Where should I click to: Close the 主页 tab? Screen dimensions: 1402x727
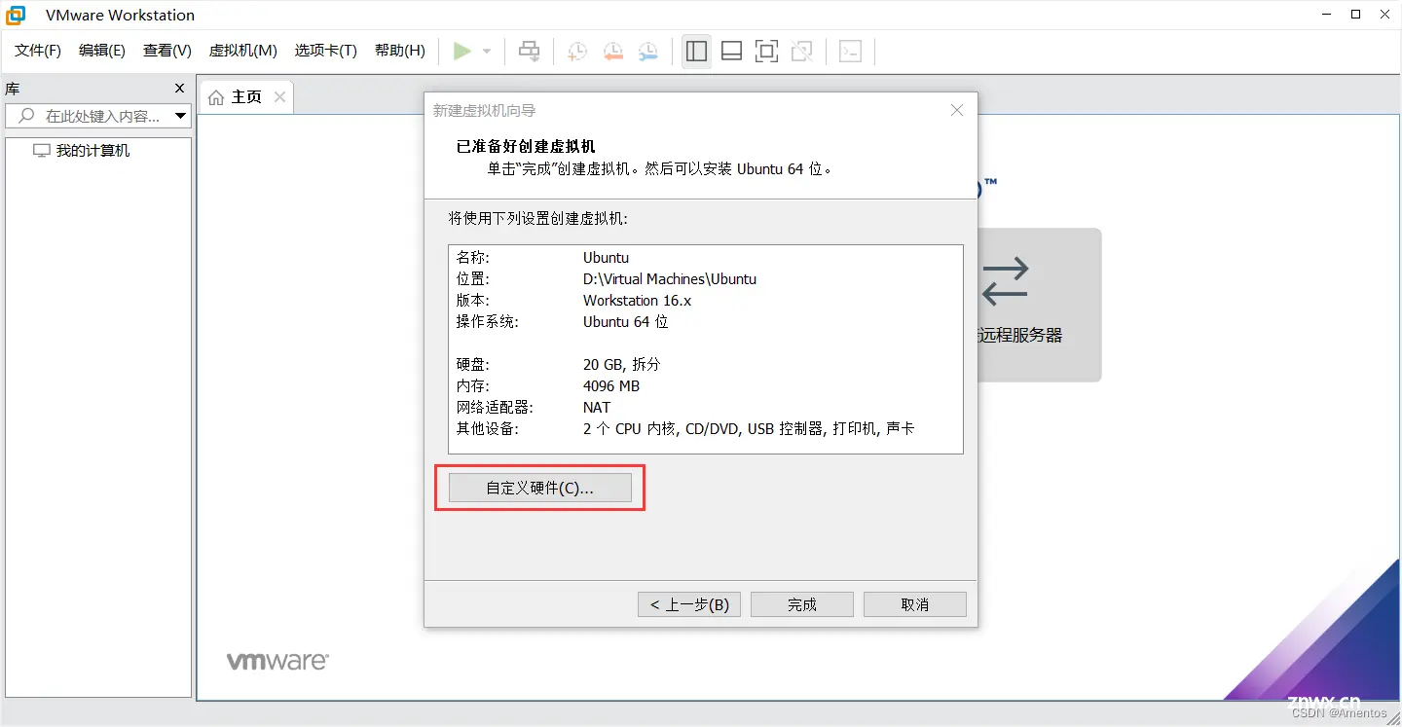(x=279, y=96)
